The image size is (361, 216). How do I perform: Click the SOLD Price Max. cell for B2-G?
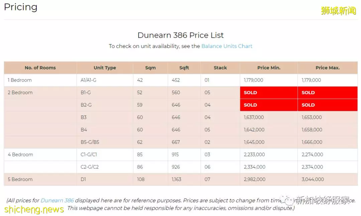pyautogui.click(x=328, y=105)
